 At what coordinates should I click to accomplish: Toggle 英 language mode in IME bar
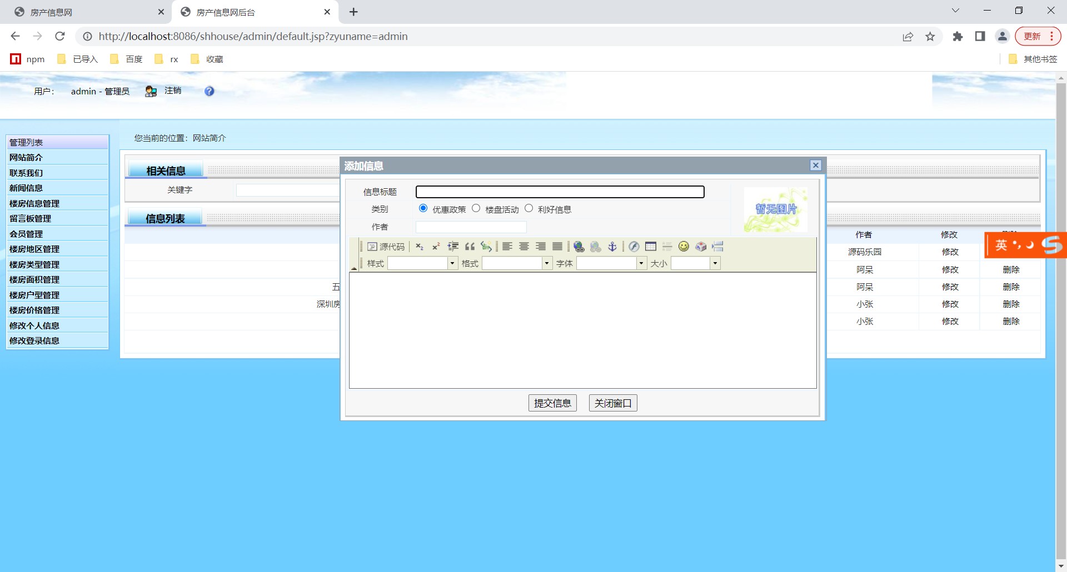pos(1001,245)
